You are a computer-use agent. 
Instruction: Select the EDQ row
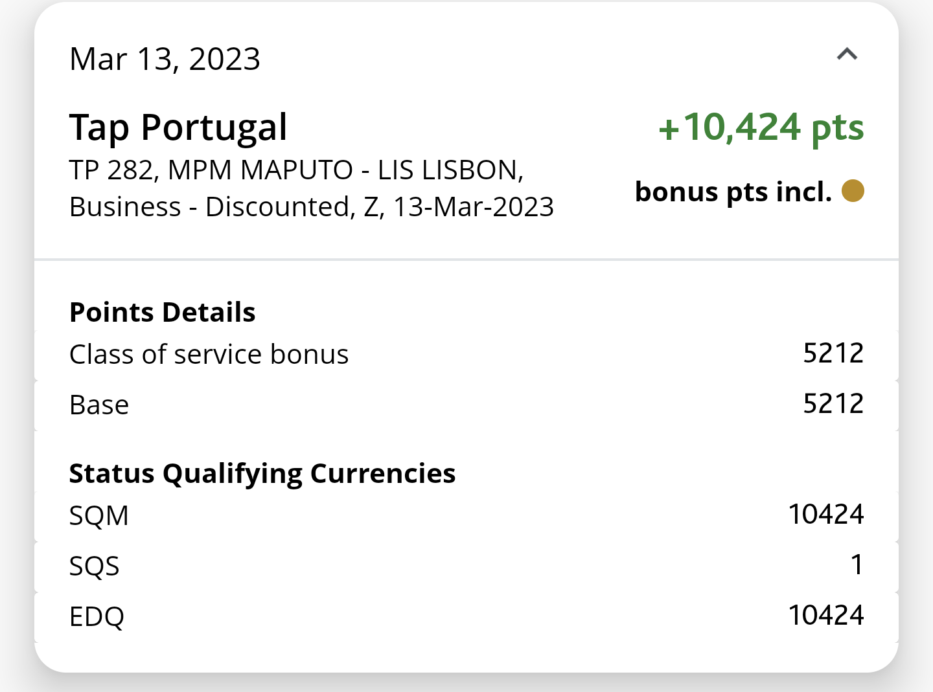point(96,616)
